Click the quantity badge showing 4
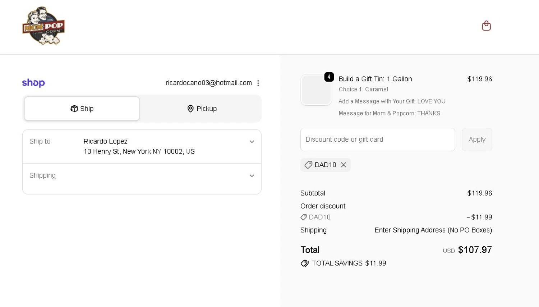Viewport: 539px width, 307px height. pos(329,77)
